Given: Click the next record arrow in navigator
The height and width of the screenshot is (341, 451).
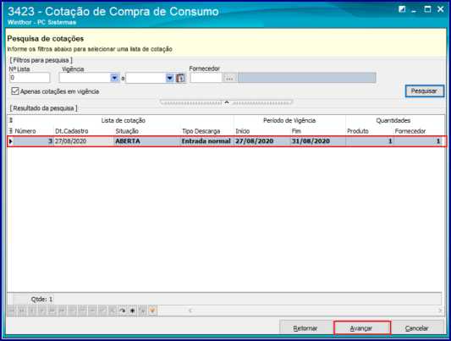Looking at the screenshot, I should click(42, 311).
